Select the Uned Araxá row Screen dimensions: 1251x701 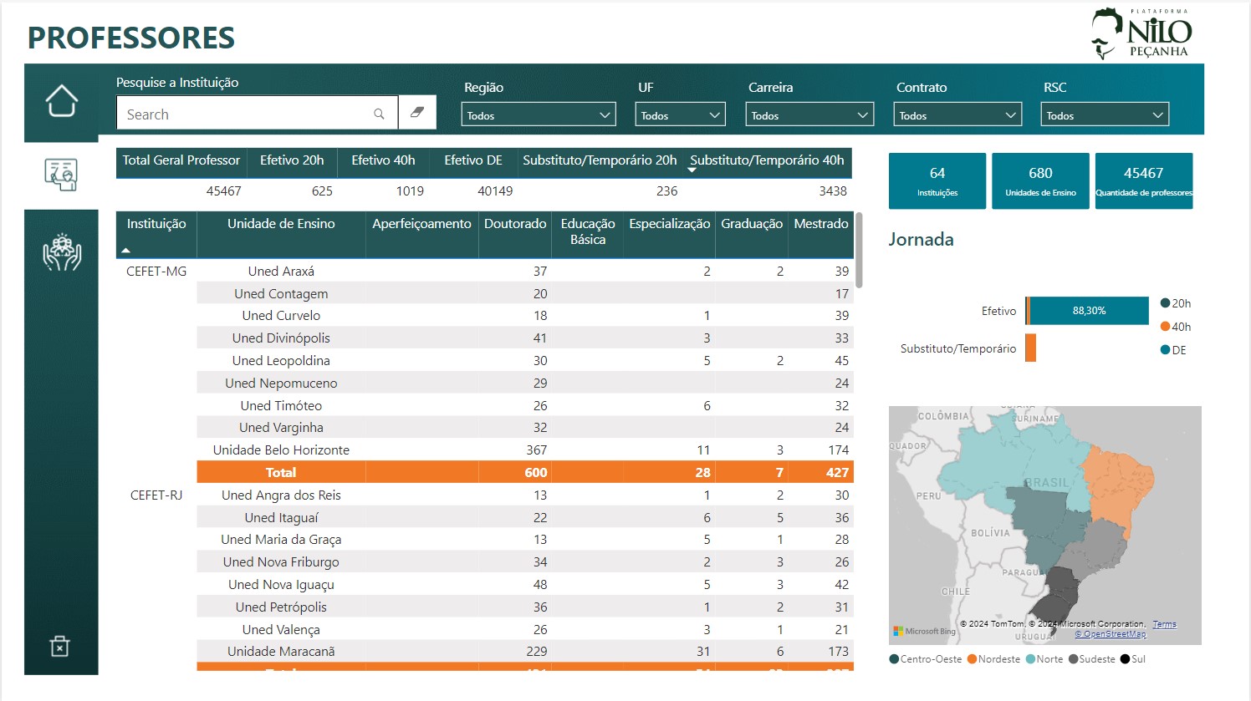click(525, 272)
